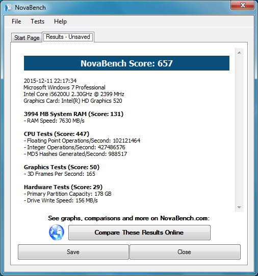Image resolution: width=258 pixels, height=276 pixels.
Task: Click the NovaBench Score: 657 banner
Action: (x=126, y=63)
